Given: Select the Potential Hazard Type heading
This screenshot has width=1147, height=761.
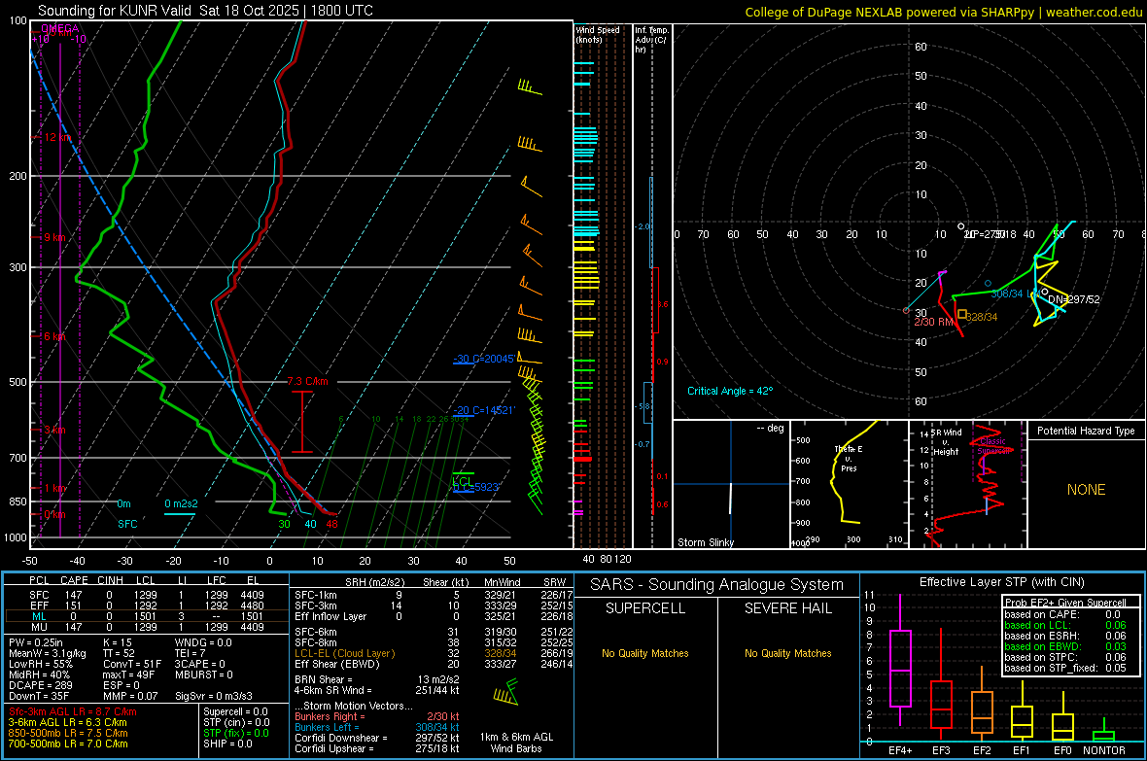Looking at the screenshot, I should [x=1086, y=431].
